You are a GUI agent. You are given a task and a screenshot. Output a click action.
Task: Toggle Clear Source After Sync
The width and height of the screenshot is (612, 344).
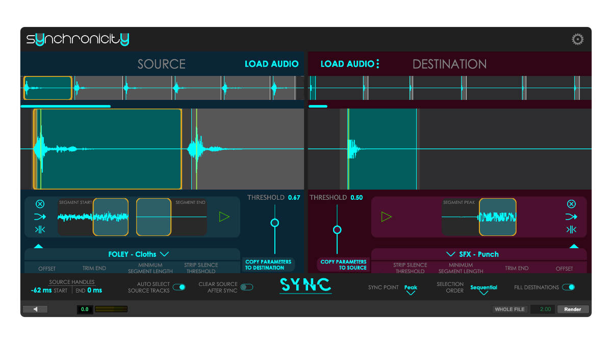tap(247, 287)
